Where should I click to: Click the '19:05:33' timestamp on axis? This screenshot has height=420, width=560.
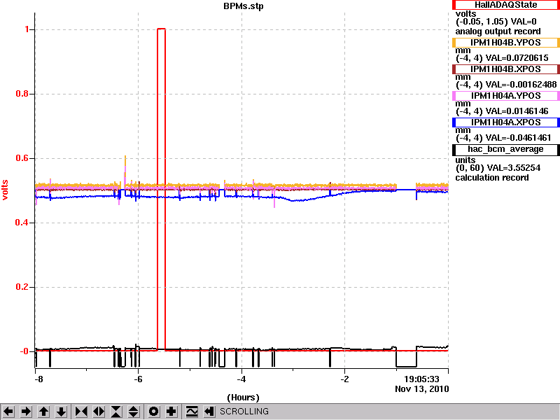[x=422, y=379]
